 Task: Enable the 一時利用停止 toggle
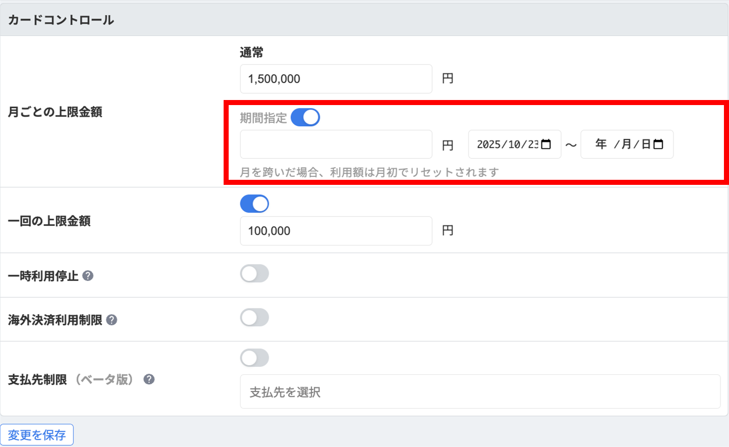tap(254, 274)
